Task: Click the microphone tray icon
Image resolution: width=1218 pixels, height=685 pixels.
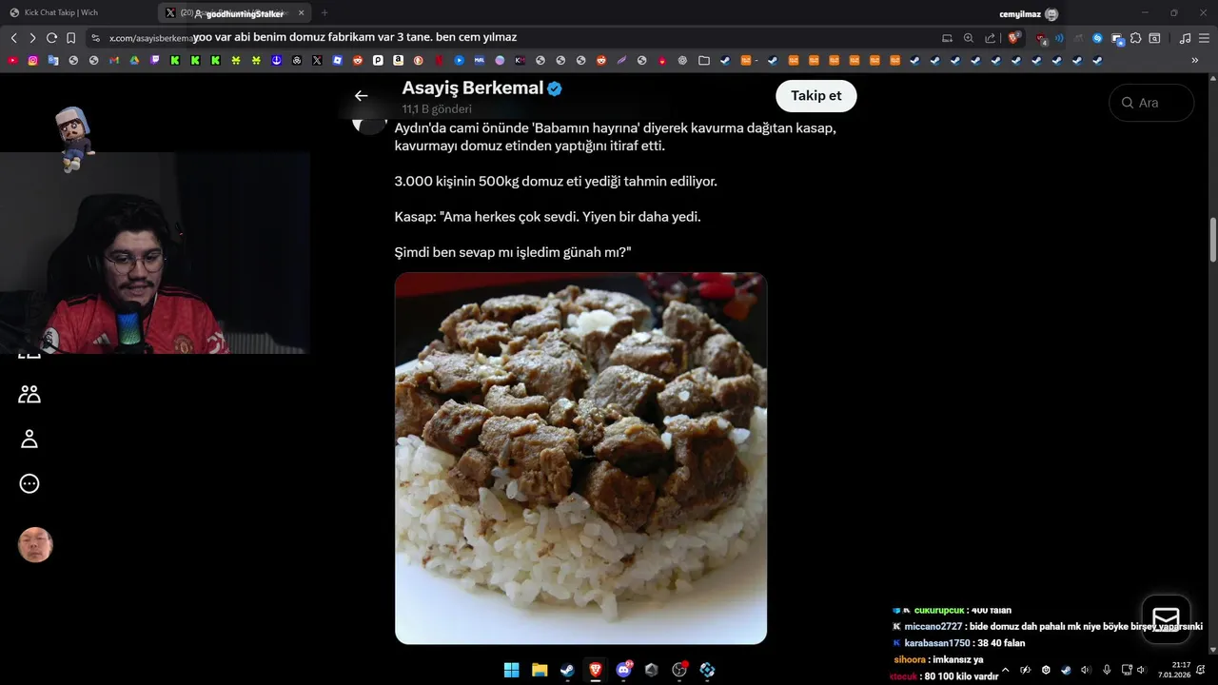Action: (x=1107, y=670)
